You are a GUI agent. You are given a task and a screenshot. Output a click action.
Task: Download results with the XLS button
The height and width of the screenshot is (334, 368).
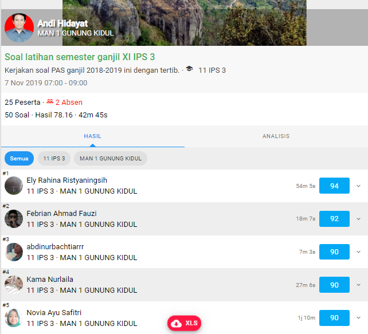tap(184, 323)
